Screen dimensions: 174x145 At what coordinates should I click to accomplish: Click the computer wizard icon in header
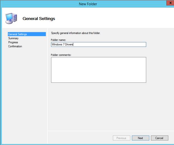tap(11, 18)
